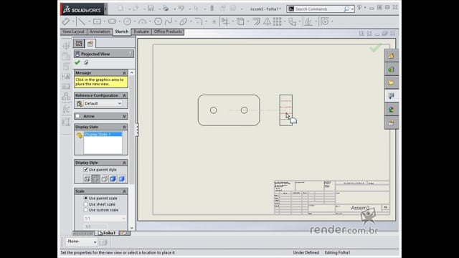Screen dimensions: 459x258
Task: Collapse the Display Style section
Action: pyautogui.click(x=124, y=163)
